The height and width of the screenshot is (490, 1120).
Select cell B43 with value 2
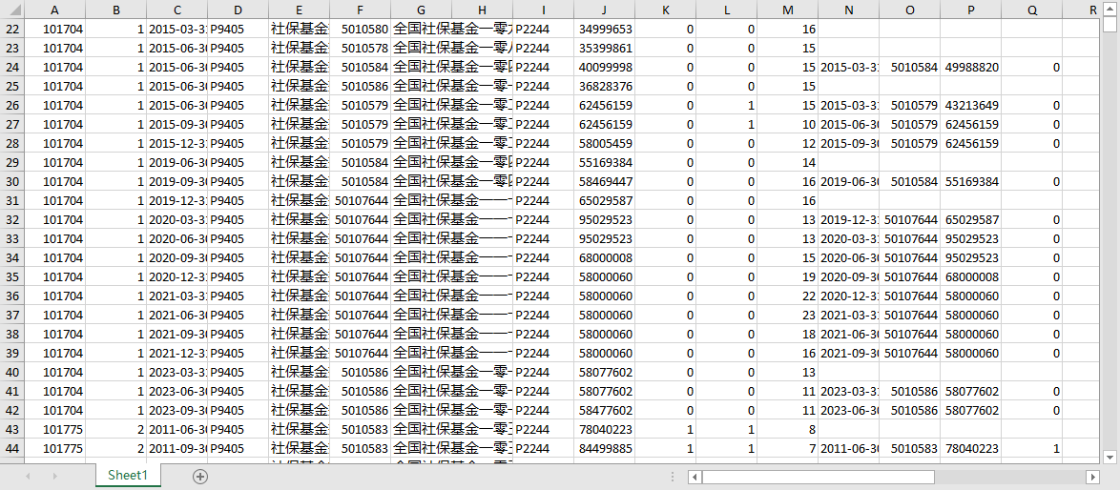[115, 429]
